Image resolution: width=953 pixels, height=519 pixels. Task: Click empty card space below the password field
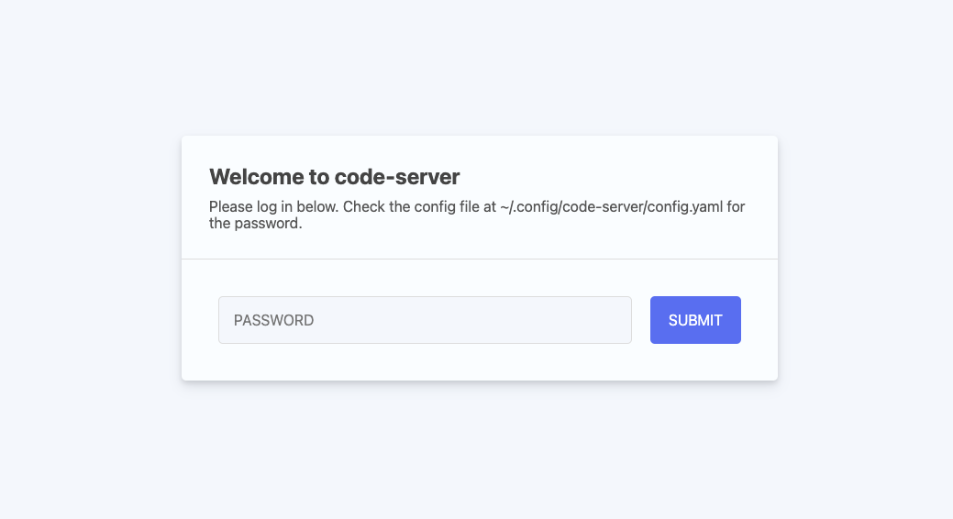coord(425,361)
